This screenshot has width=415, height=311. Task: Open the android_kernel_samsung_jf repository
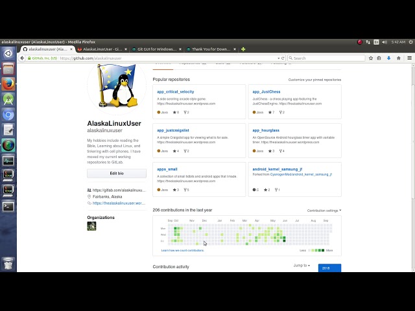278,169
